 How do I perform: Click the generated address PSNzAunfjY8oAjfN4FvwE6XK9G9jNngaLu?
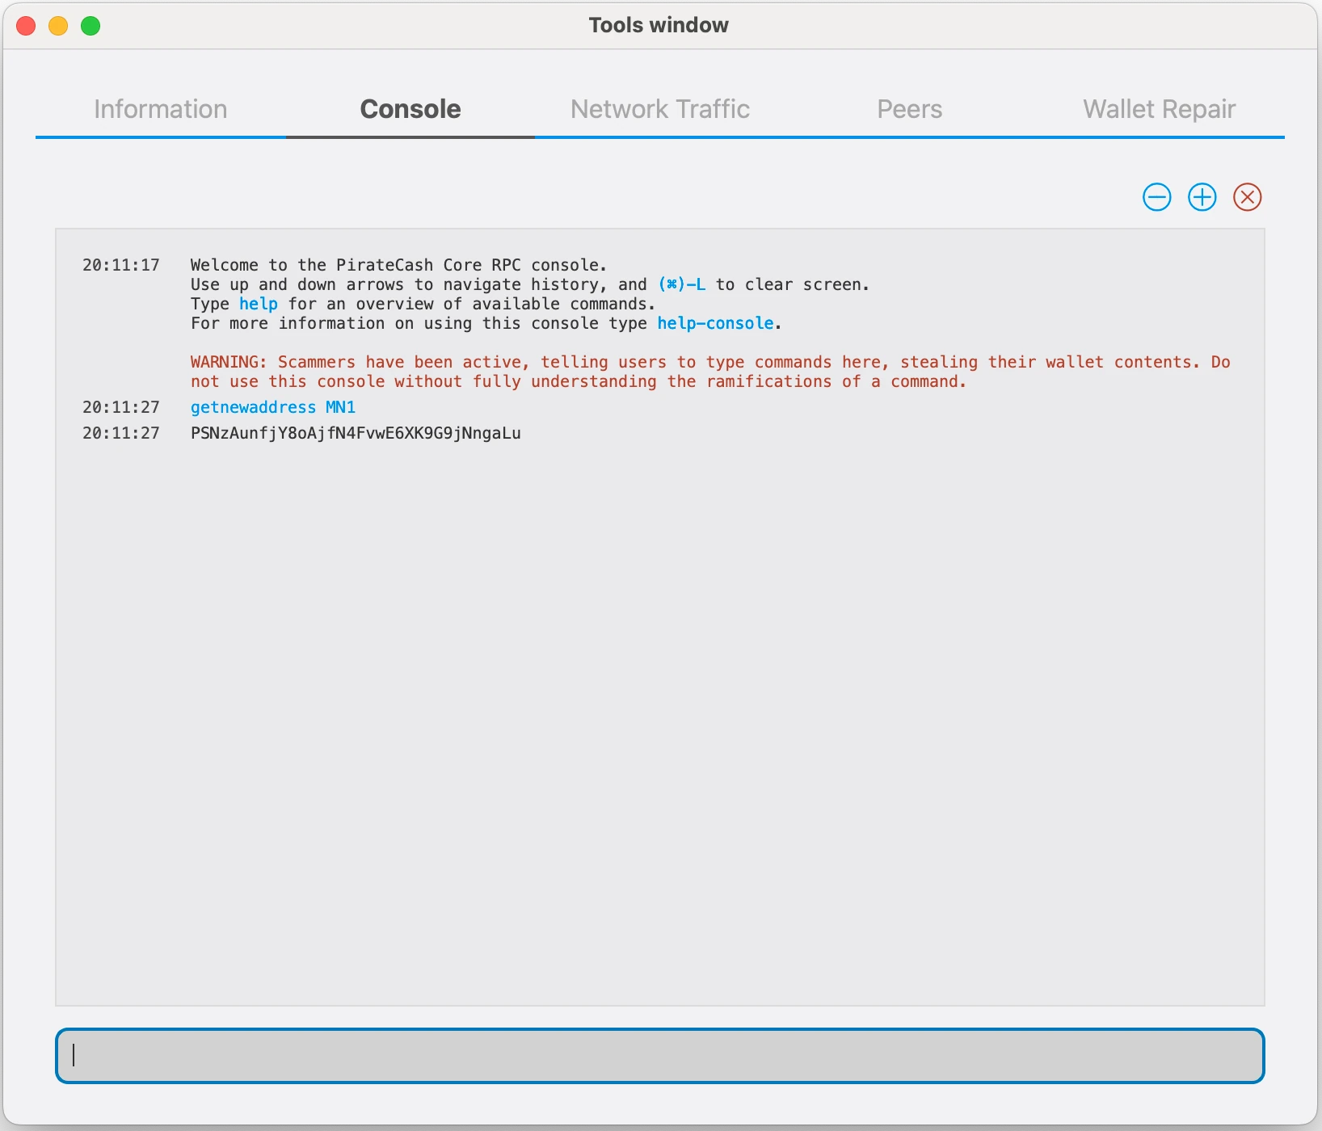356,433
